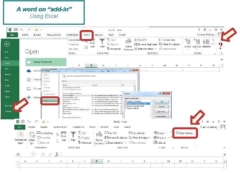
Task: Click Automation in the Add-Ins dialog
Action: [x=162, y=116]
